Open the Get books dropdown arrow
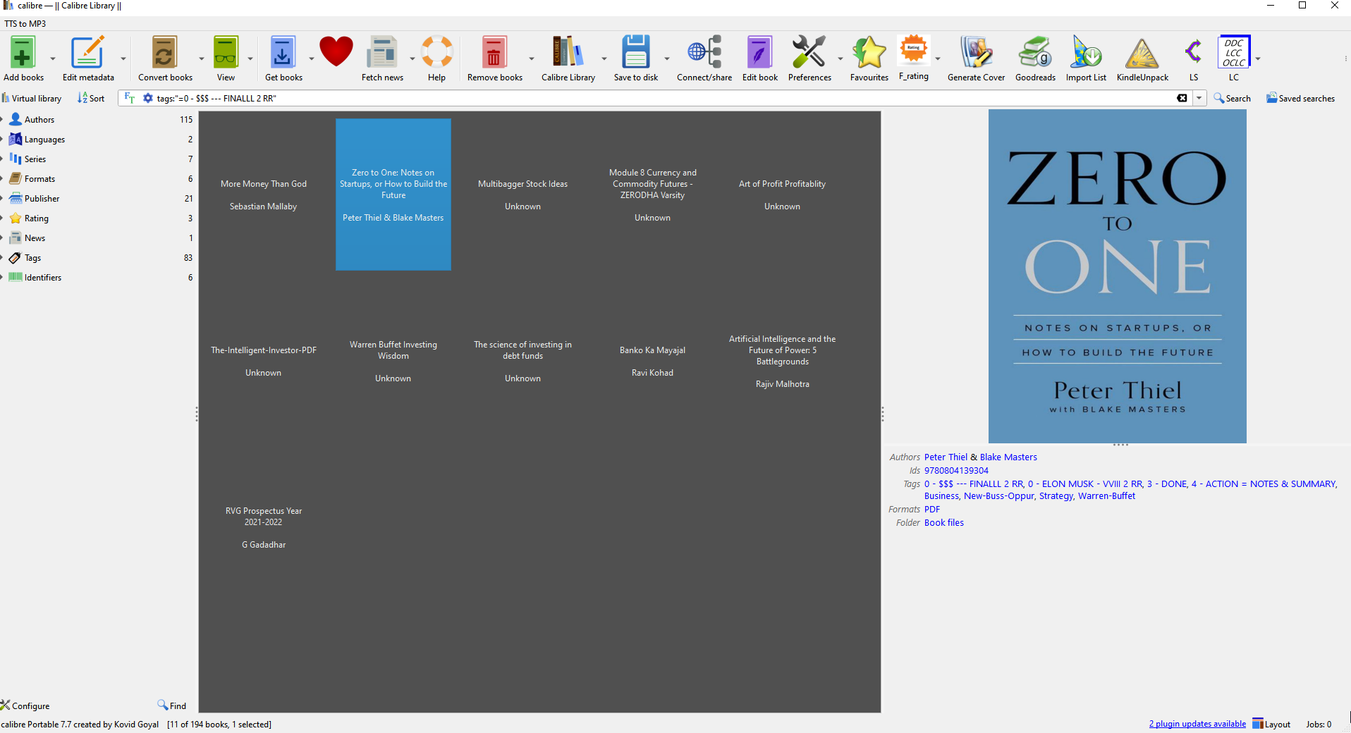1351x733 pixels. click(x=312, y=59)
